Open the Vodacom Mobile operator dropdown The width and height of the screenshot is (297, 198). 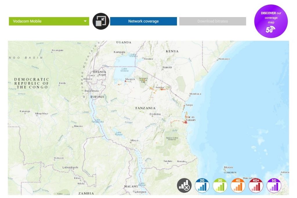pyautogui.click(x=49, y=21)
